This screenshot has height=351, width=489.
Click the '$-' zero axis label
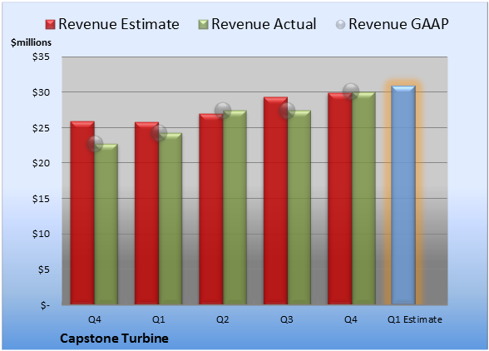(45, 305)
